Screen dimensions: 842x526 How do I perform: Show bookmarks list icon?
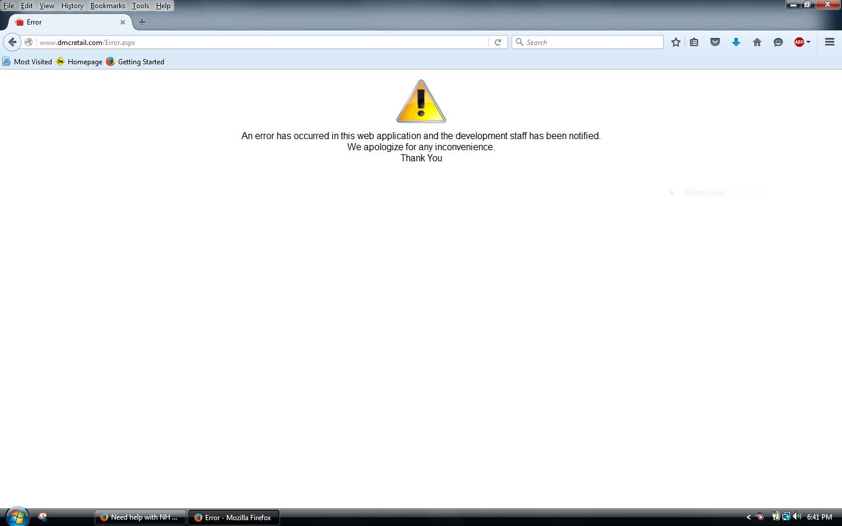(x=694, y=42)
